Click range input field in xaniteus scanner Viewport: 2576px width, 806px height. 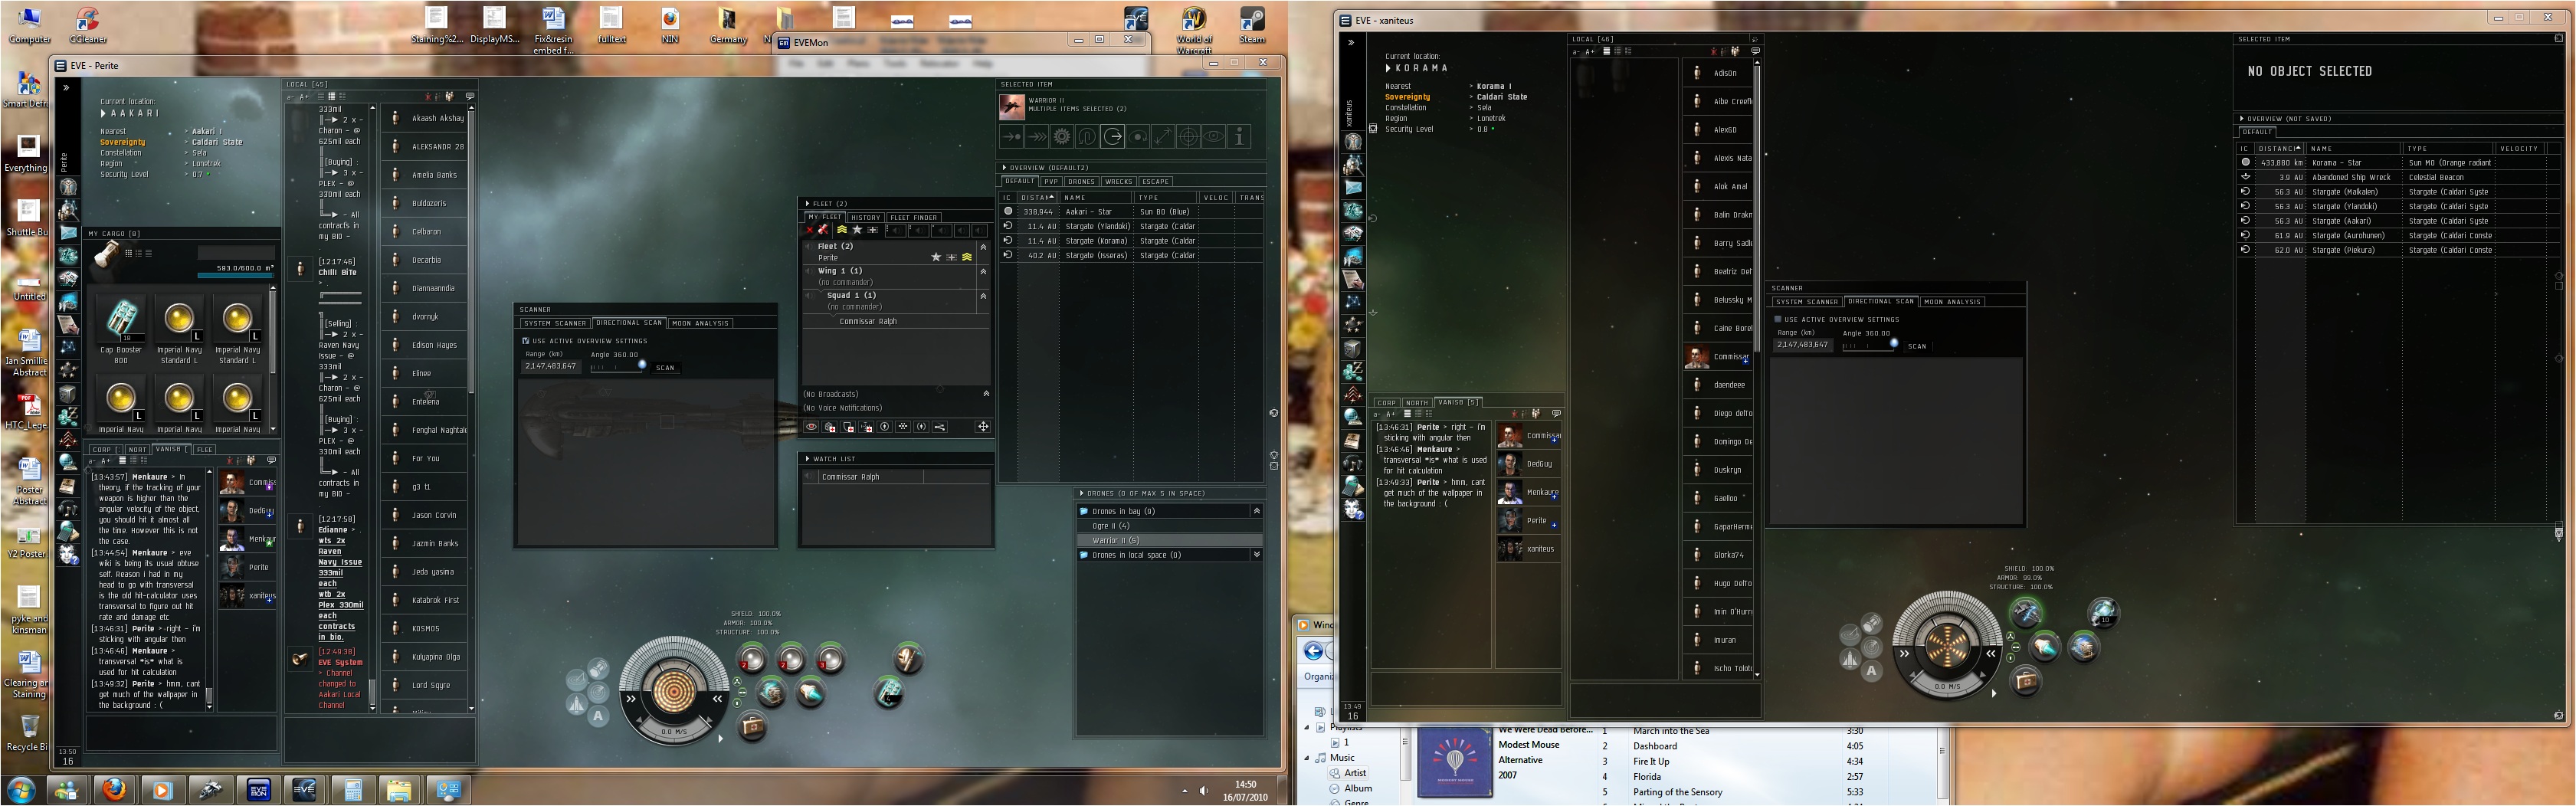coord(1802,344)
